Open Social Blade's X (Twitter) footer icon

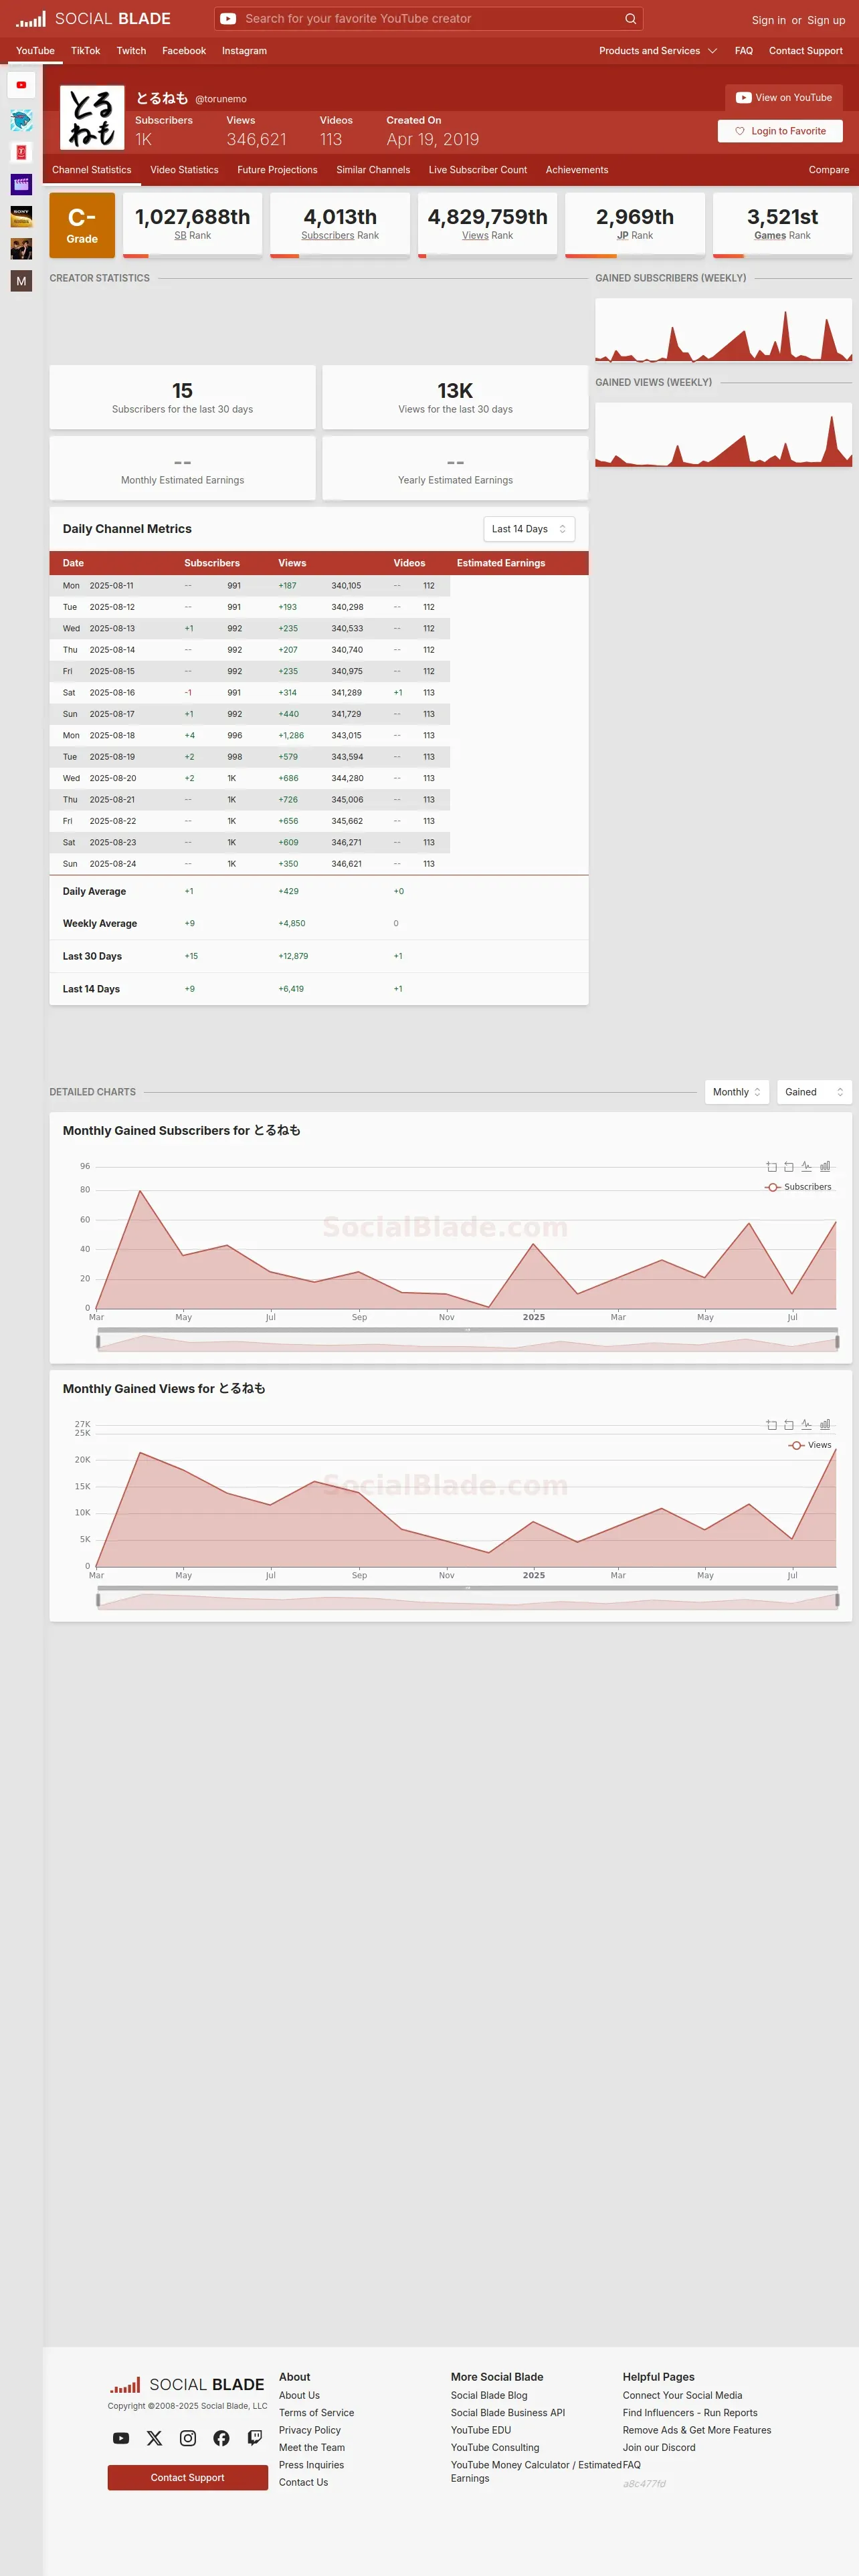[154, 2438]
